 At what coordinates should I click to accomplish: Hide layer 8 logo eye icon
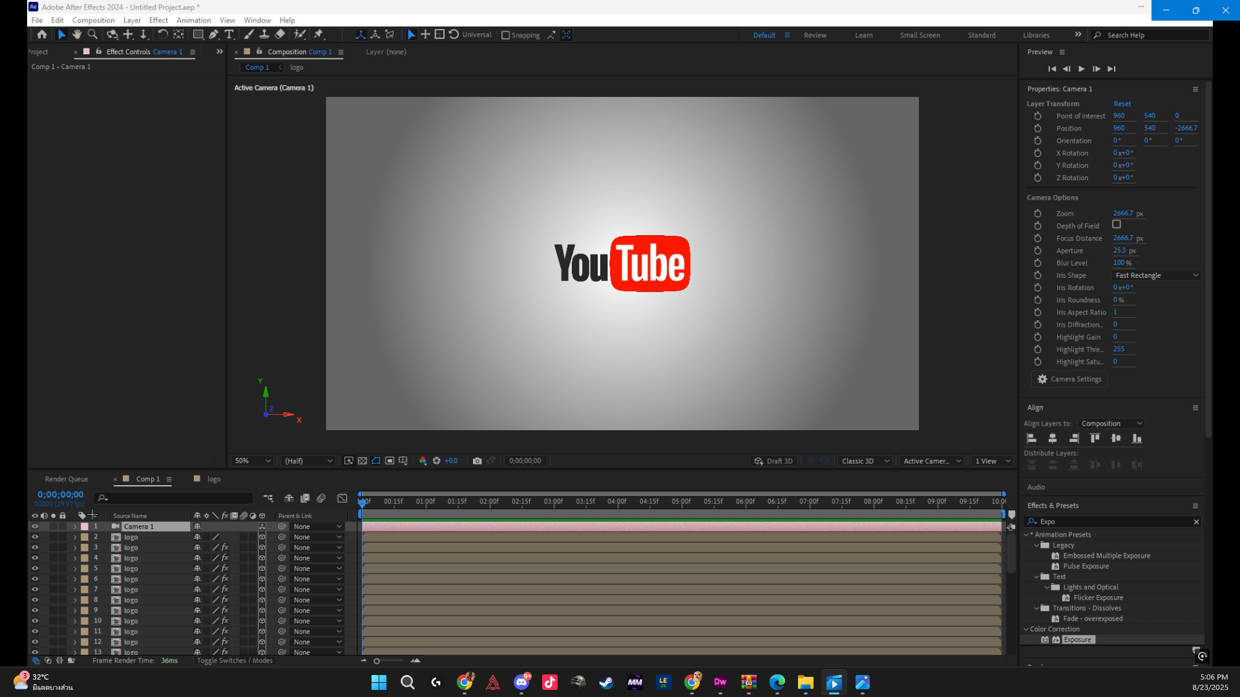coord(35,600)
